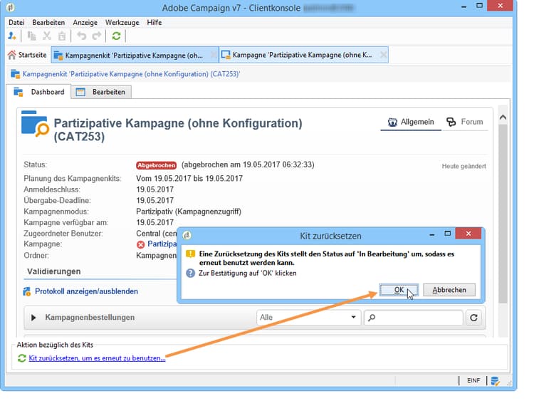
Task: Close the Kampagnenkit tab with its X
Action: (213, 55)
